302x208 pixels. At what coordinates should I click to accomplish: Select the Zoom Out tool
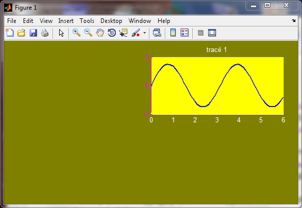click(88, 33)
